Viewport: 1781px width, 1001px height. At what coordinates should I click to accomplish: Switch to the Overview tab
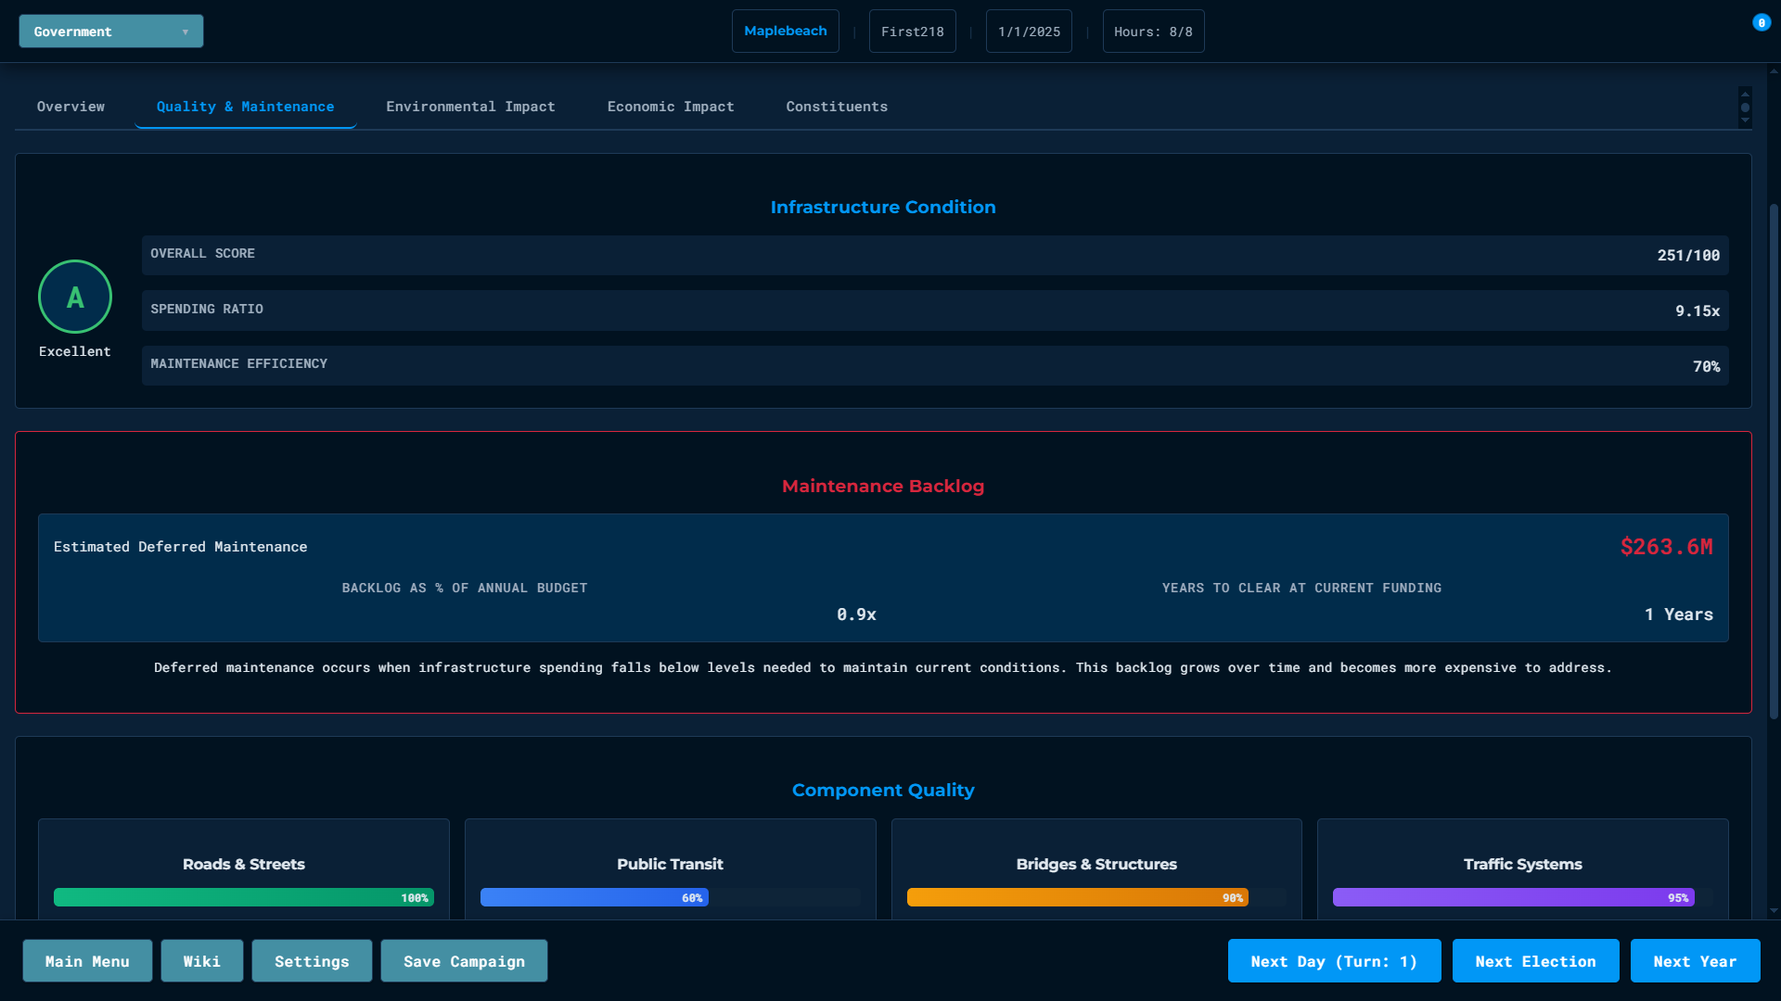pyautogui.click(x=70, y=107)
